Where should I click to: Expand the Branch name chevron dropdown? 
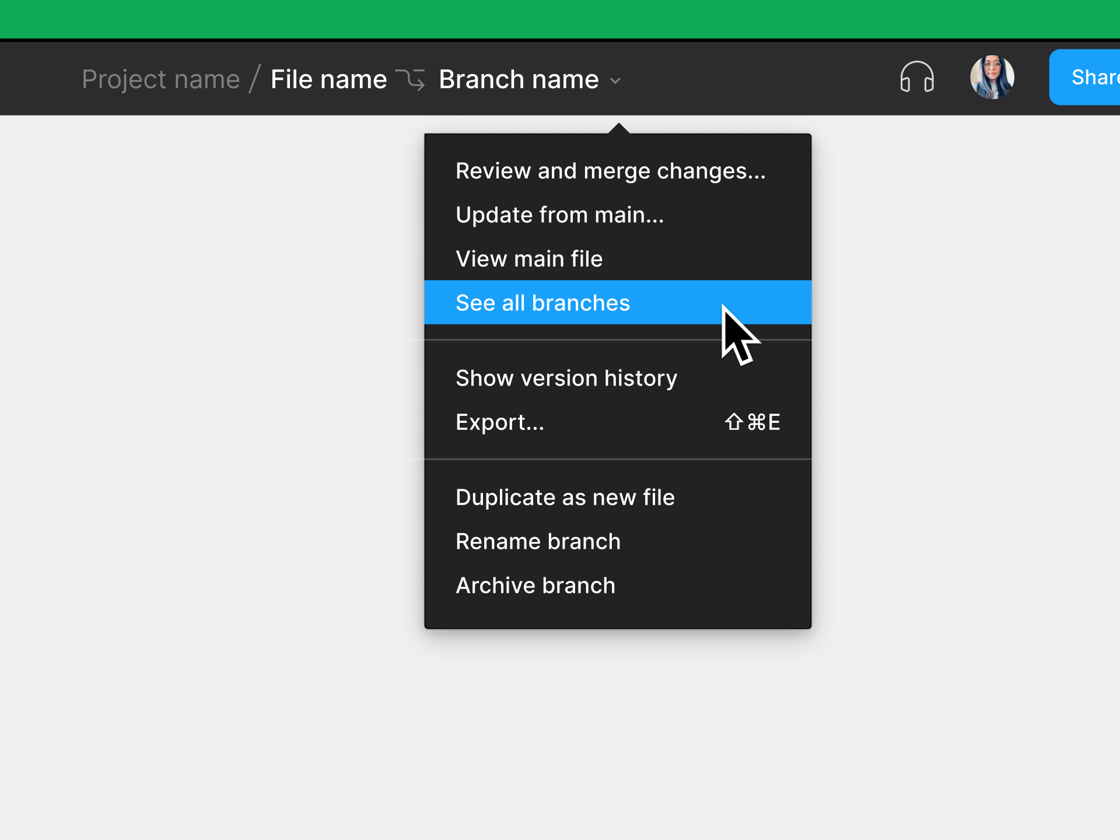click(616, 80)
